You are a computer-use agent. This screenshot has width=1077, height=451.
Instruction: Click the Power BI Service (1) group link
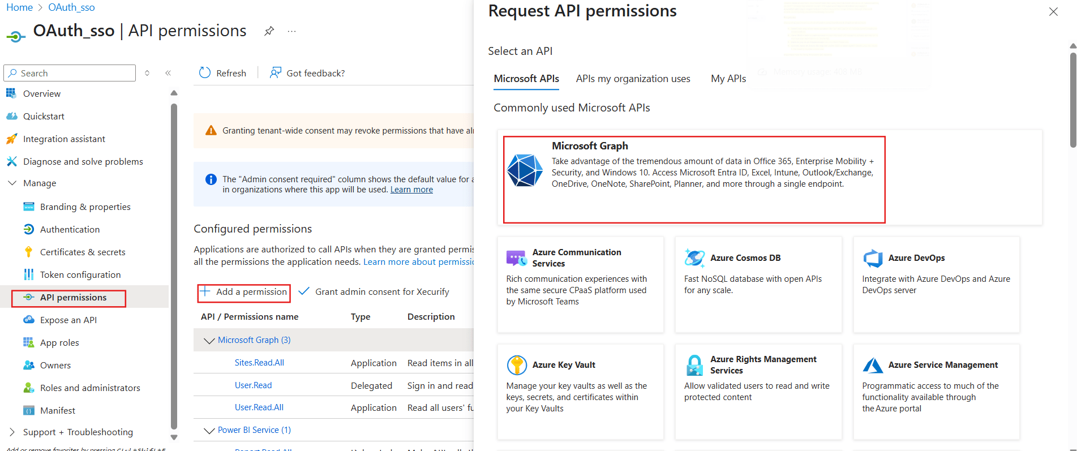coord(254,430)
